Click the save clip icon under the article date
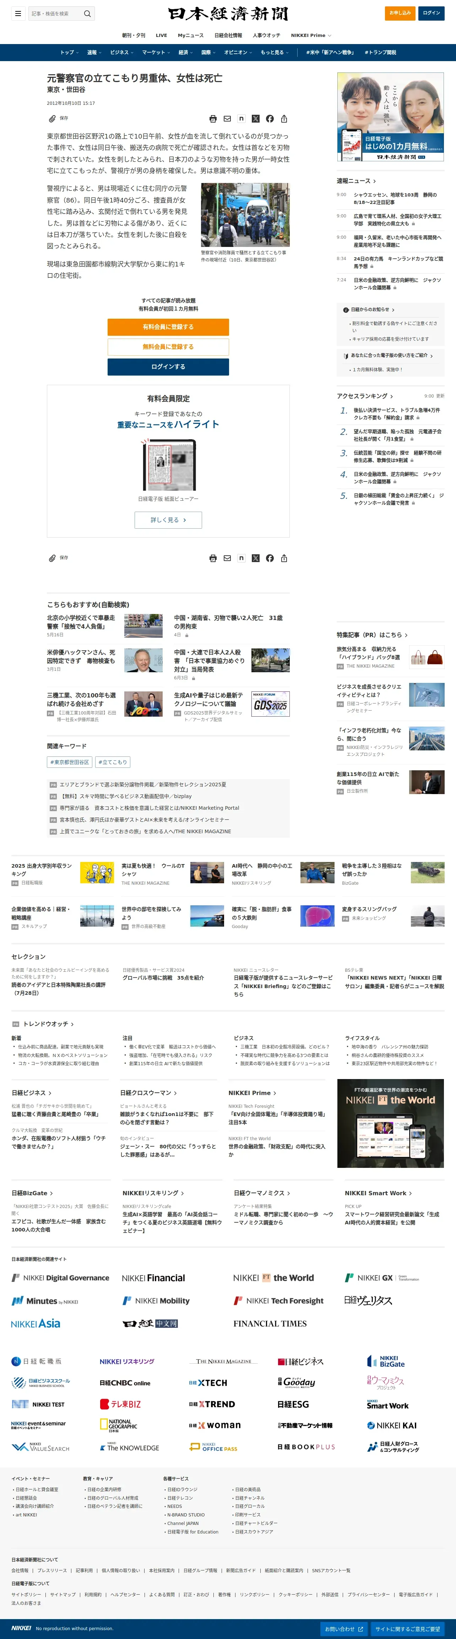This screenshot has width=456, height=1639. pyautogui.click(x=52, y=118)
